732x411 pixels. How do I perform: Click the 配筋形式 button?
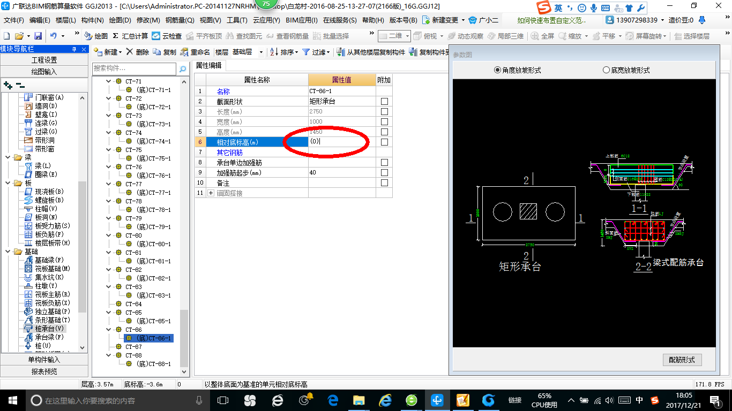point(682,360)
